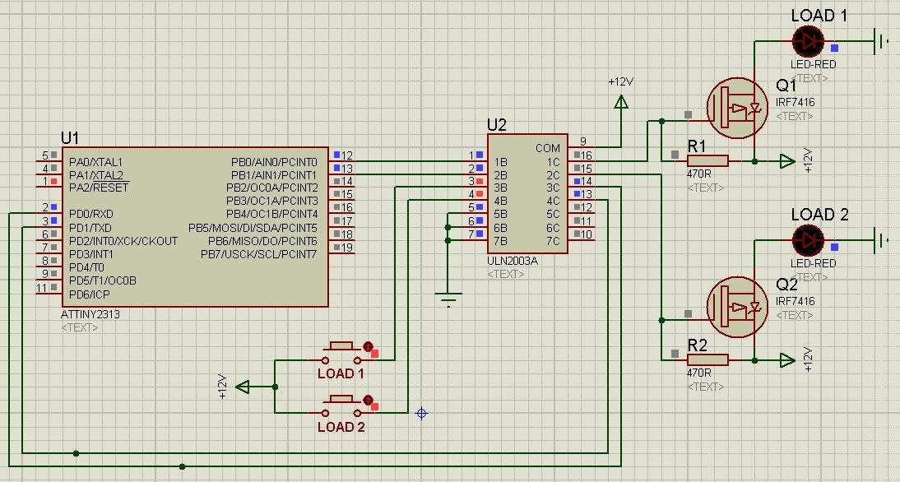Select resistor R2 470R body
This screenshot has width=900, height=482.
[707, 360]
